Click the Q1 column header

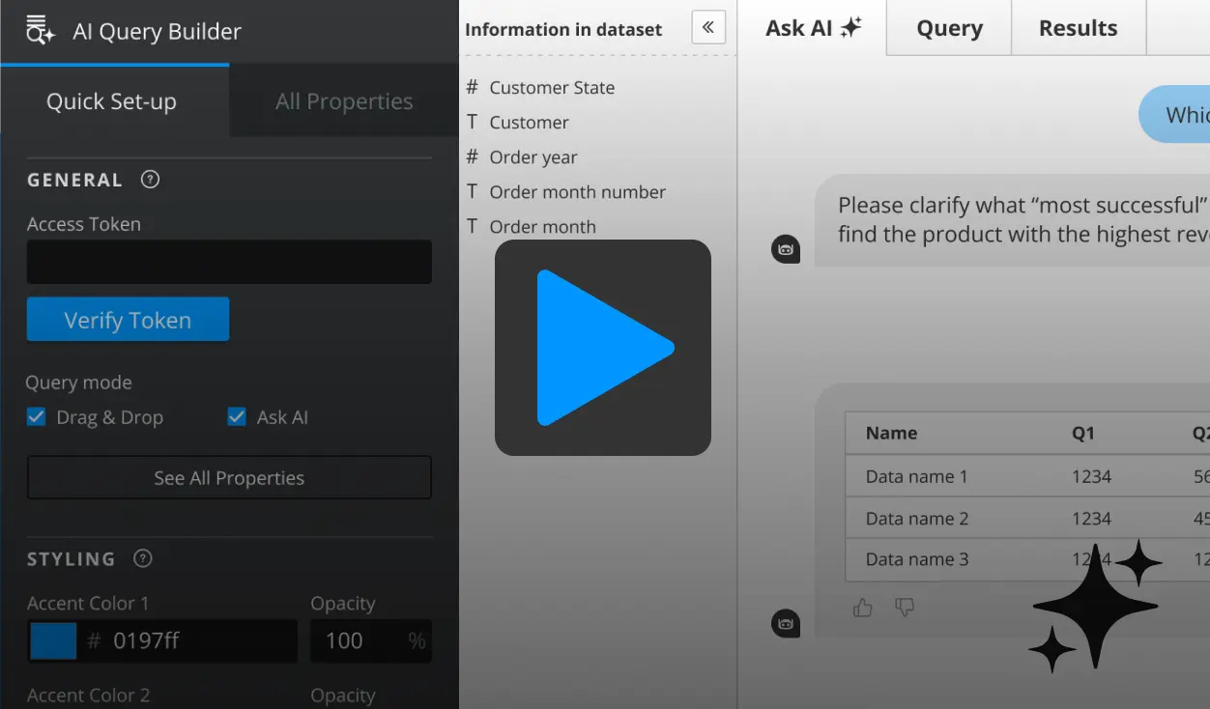tap(1083, 433)
